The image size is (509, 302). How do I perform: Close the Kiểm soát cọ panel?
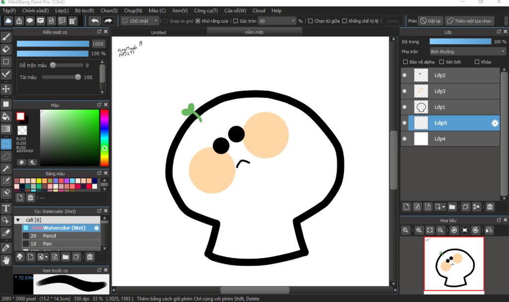[x=105, y=32]
